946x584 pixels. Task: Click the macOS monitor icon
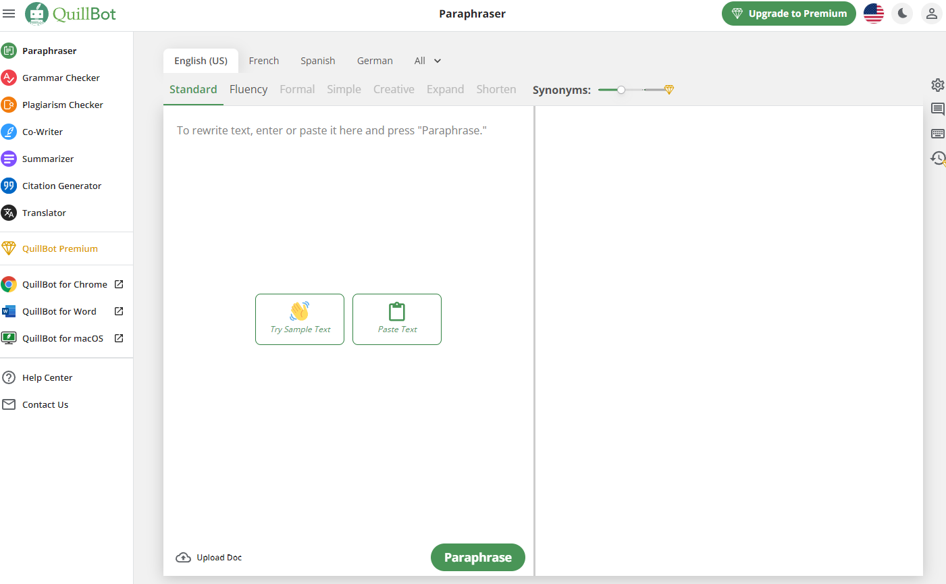pyautogui.click(x=9, y=338)
